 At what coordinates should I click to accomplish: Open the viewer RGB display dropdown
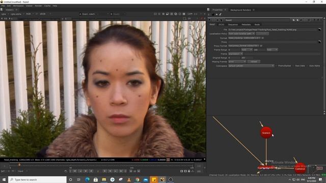click(x=30, y=14)
